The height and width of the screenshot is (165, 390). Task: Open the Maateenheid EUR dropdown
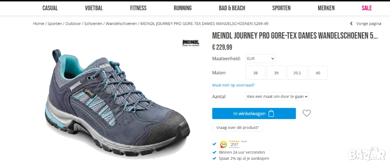(260, 59)
